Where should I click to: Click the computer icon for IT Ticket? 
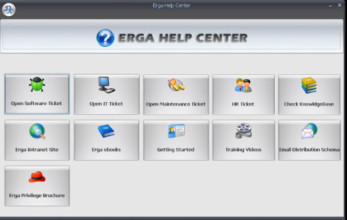pyautogui.click(x=106, y=84)
